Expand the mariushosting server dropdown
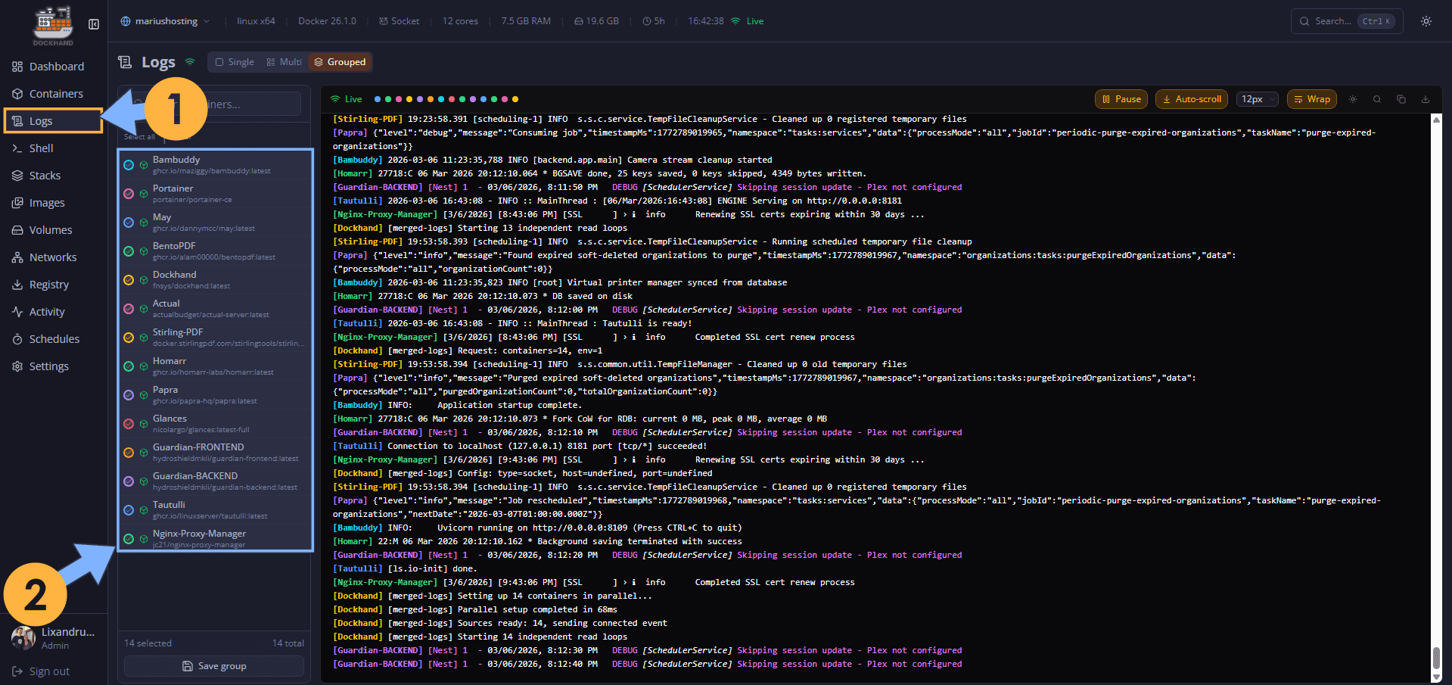Viewport: 1452px width, 685px height. pos(165,21)
